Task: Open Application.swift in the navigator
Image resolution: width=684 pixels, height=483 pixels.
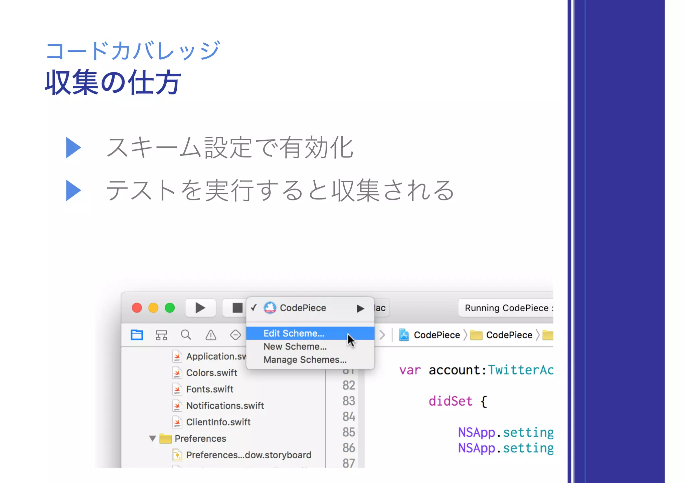Action: pyautogui.click(x=216, y=356)
